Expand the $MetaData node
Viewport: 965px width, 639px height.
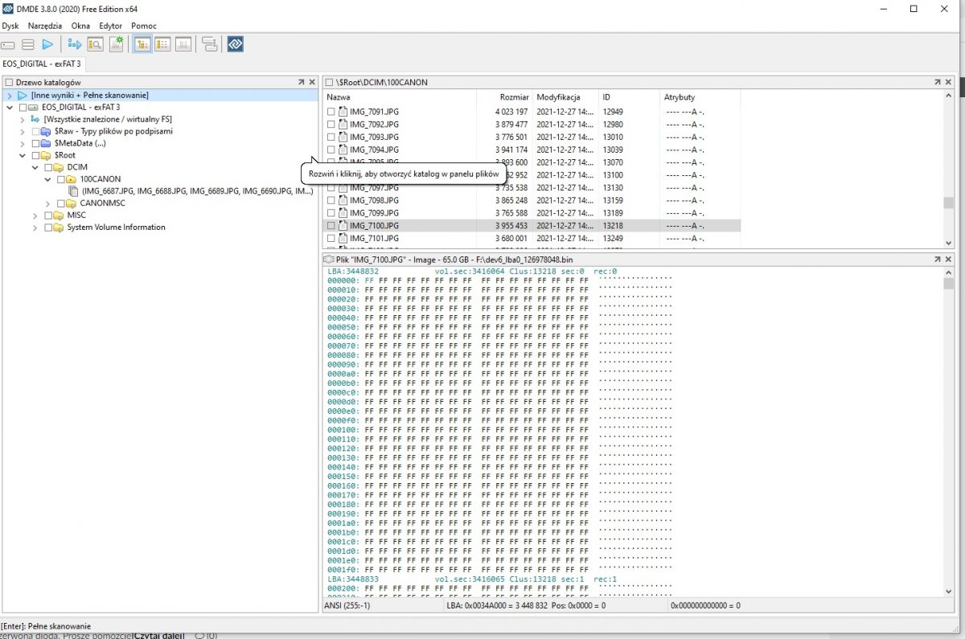[x=23, y=143]
